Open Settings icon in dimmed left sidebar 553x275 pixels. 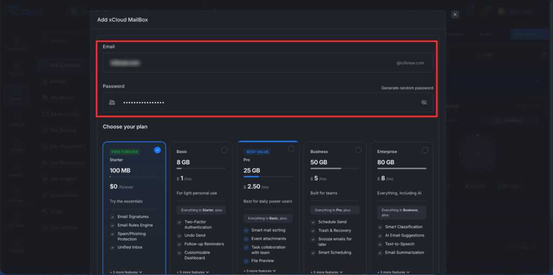[x=16, y=192]
